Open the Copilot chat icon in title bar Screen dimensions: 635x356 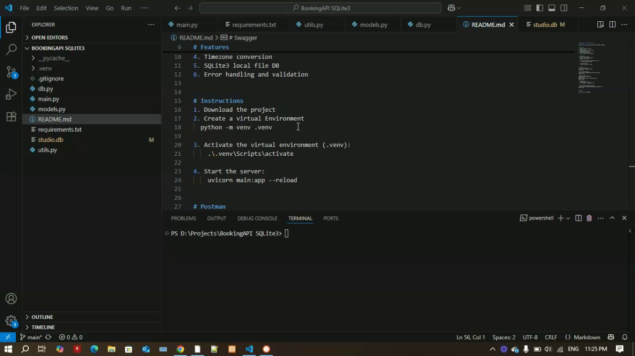pyautogui.click(x=451, y=8)
